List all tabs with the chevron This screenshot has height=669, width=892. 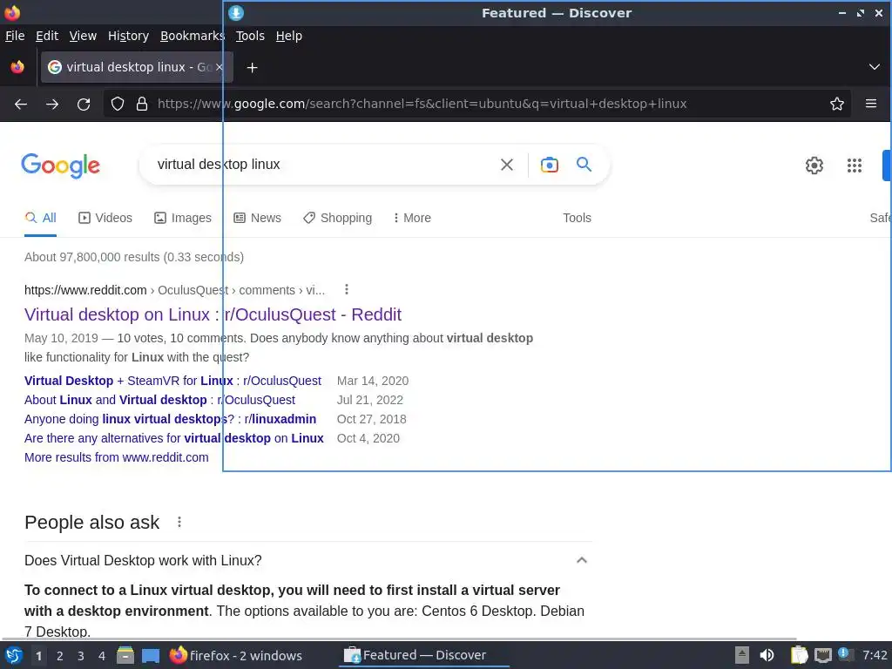875,67
